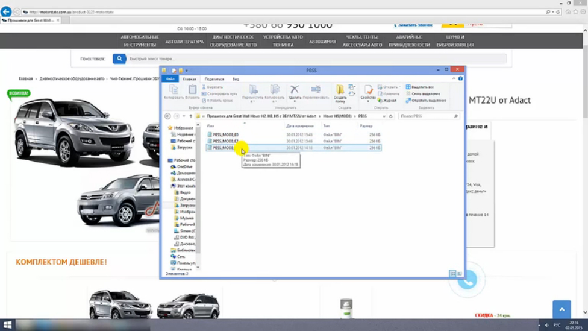Screen dimensions: 588x331
Task: Switch to the Вид ribbon tab
Action: pos(236,79)
